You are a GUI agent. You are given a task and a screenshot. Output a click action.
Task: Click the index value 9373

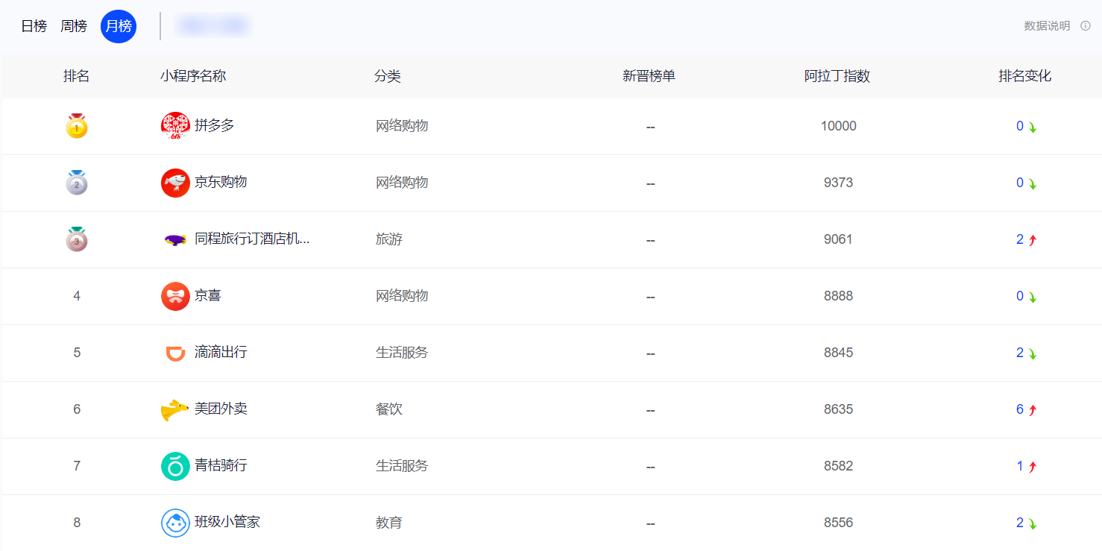point(839,183)
